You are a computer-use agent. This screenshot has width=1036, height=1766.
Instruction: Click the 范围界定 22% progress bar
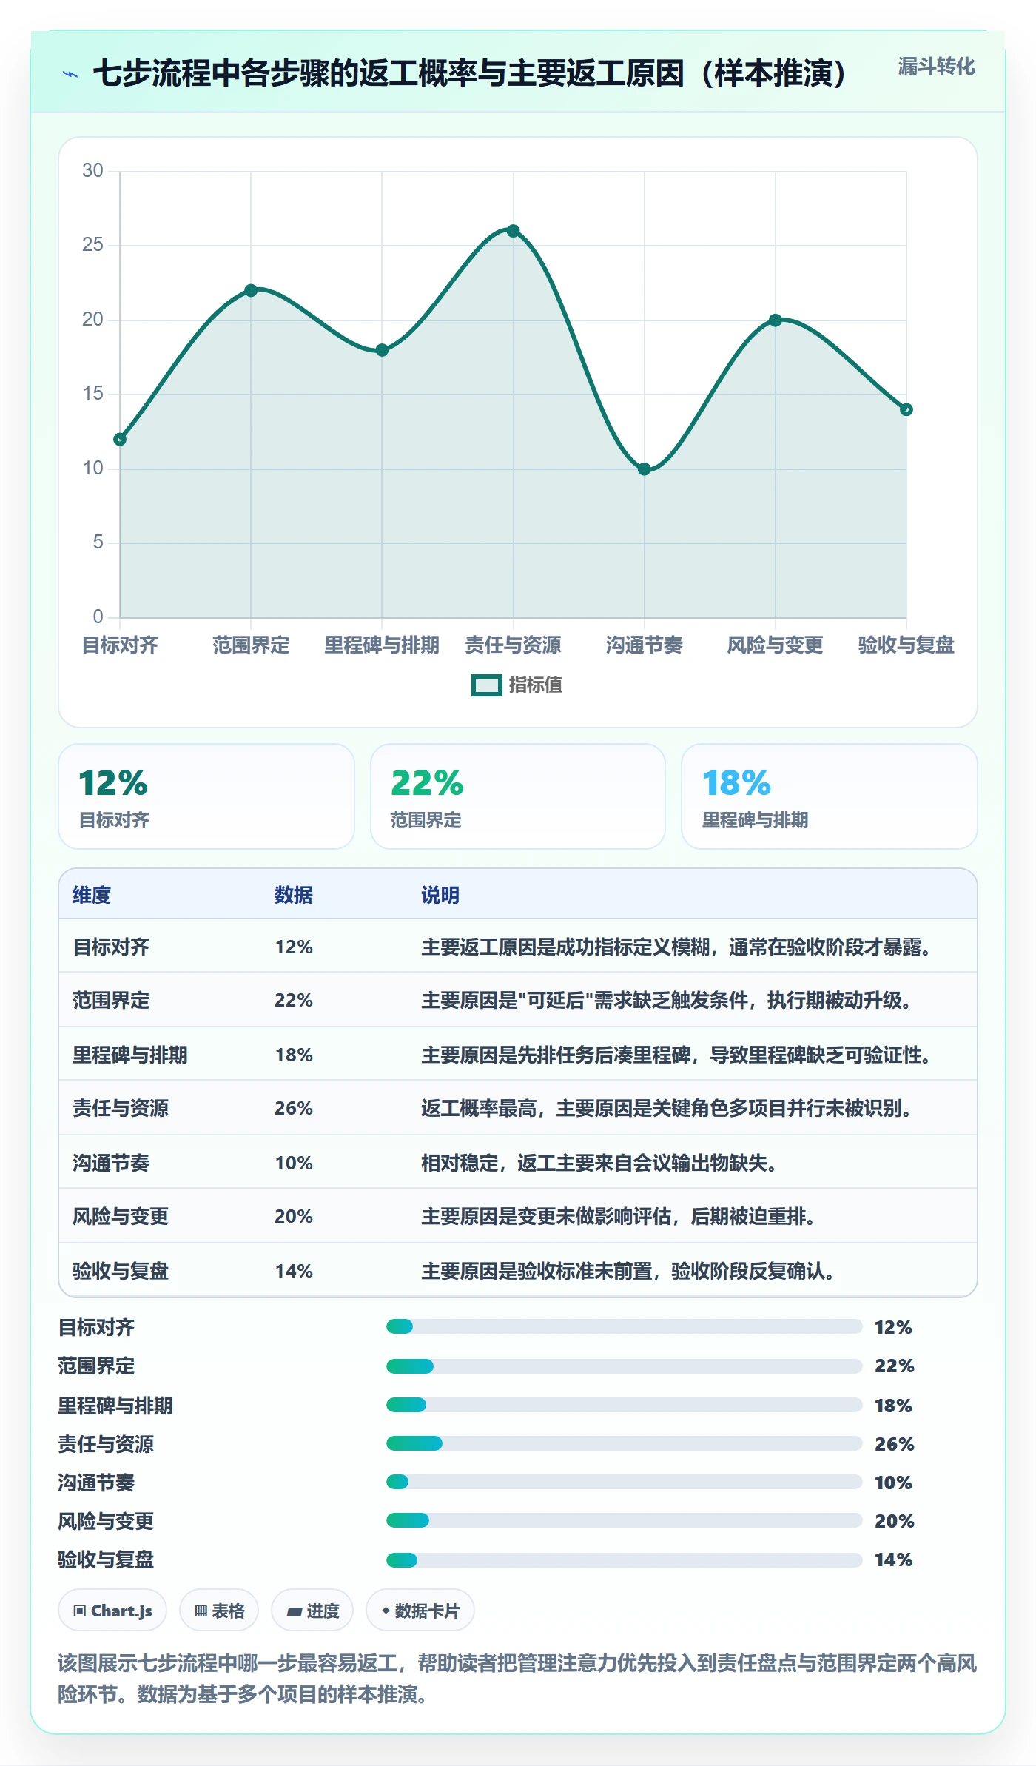[625, 1366]
